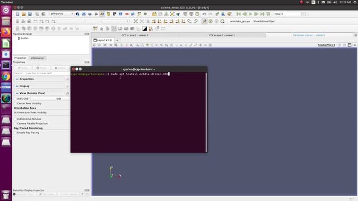Open the representation combo box in toolbar
Viewport: 358px width, 201px height.
click(116, 21)
